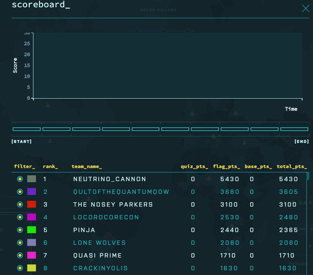Select first timeline segment near START
313x275 pixels.
(27, 129)
